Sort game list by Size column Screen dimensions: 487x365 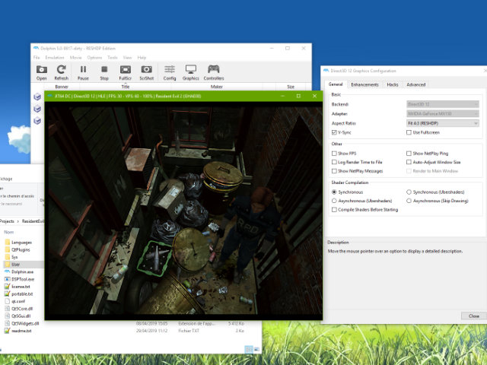[x=291, y=87]
